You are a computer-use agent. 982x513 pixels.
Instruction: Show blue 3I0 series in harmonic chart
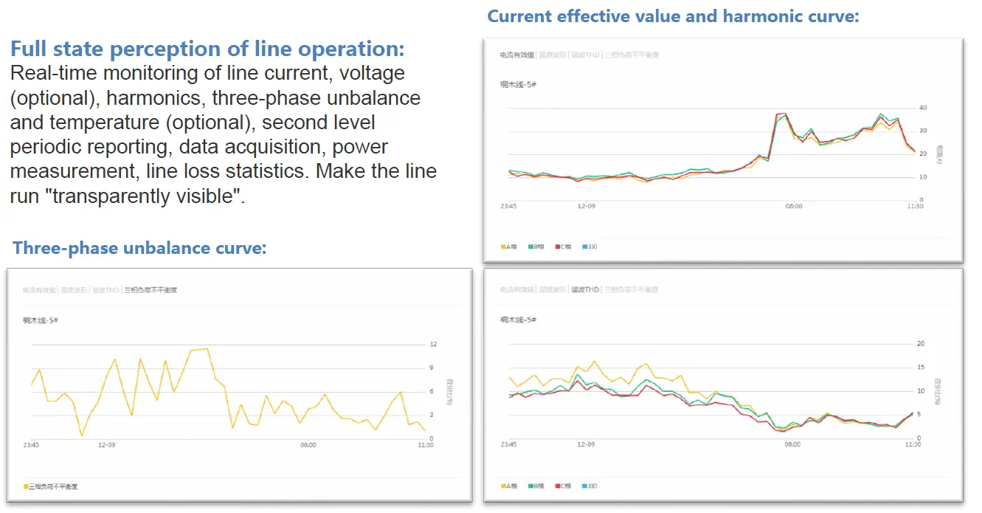589,486
